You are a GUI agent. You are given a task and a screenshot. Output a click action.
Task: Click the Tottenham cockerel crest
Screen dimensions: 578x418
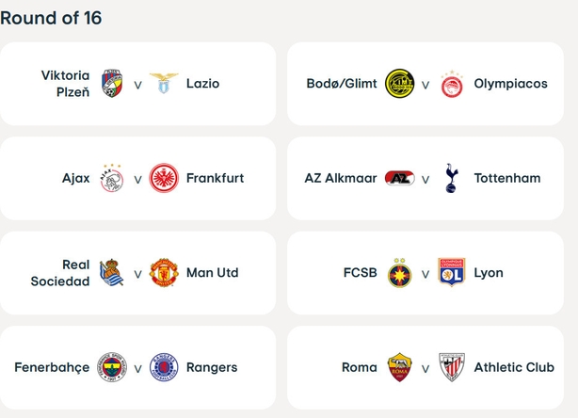[452, 178]
